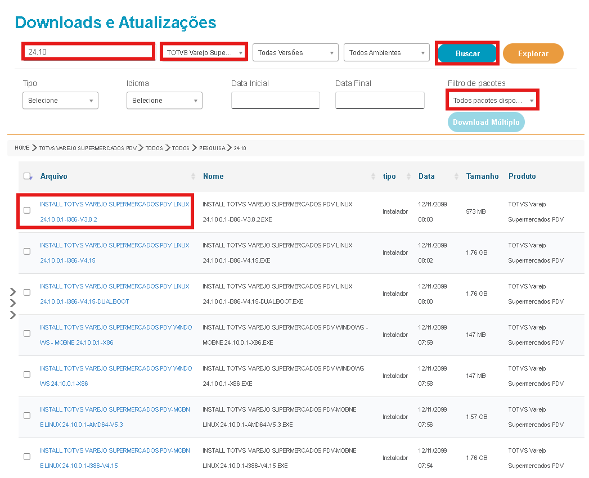
Task: Open the Tipo Selecione dropdown
Action: (61, 101)
